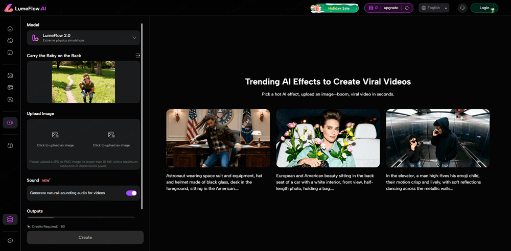Click the Login button
511x251 pixels.
[484, 8]
